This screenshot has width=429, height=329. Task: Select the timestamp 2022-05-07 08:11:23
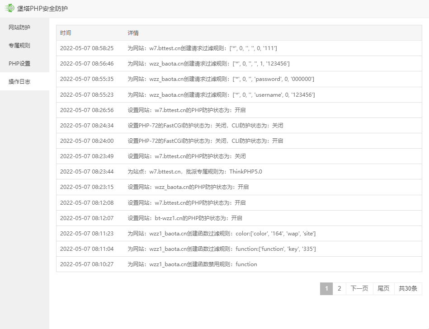[x=87, y=233]
